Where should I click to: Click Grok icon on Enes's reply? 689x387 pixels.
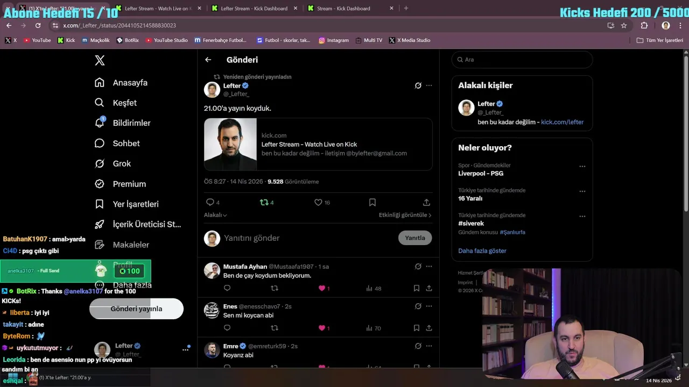pos(418,306)
